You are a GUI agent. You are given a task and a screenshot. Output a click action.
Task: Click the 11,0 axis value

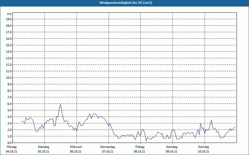coord(9,71)
